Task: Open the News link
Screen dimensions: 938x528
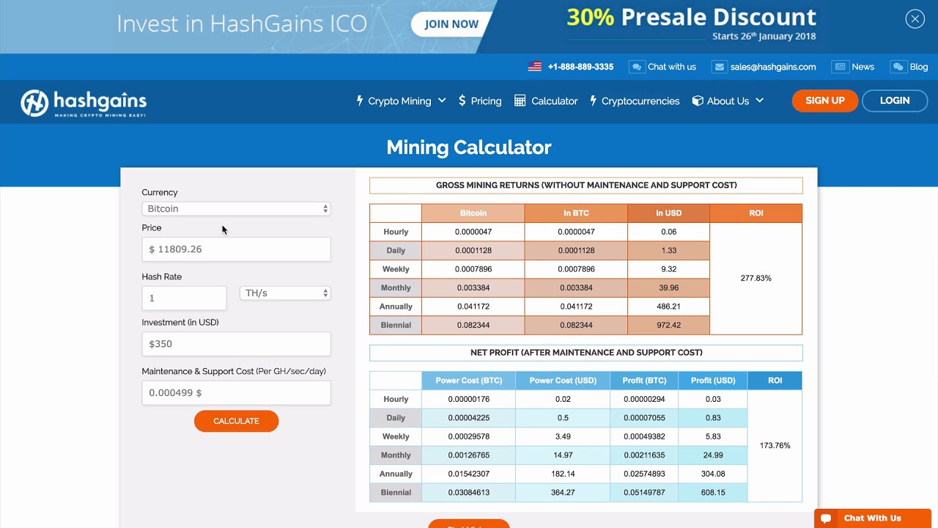Action: [863, 67]
